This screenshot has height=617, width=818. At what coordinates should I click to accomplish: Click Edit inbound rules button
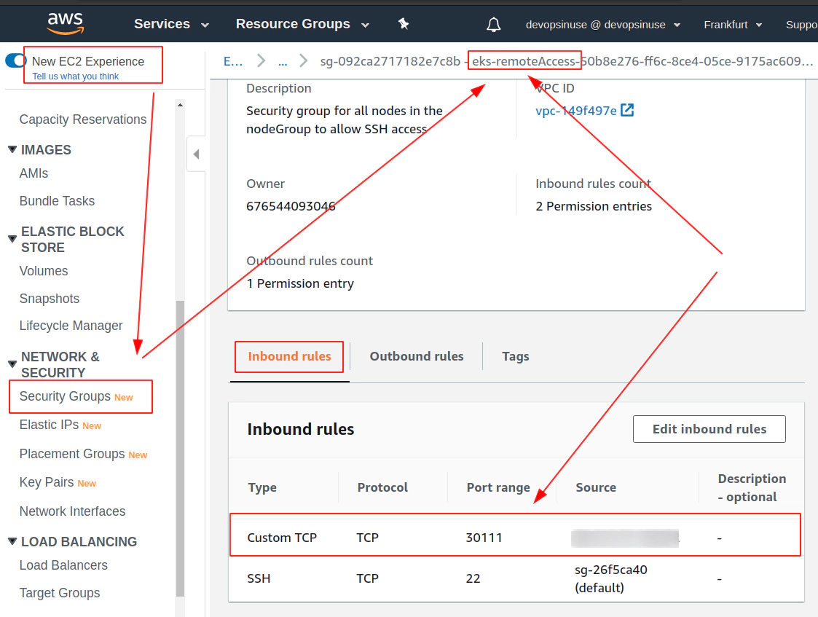[709, 429]
